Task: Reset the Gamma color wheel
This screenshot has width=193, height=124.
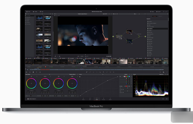Action: (x=50, y=76)
